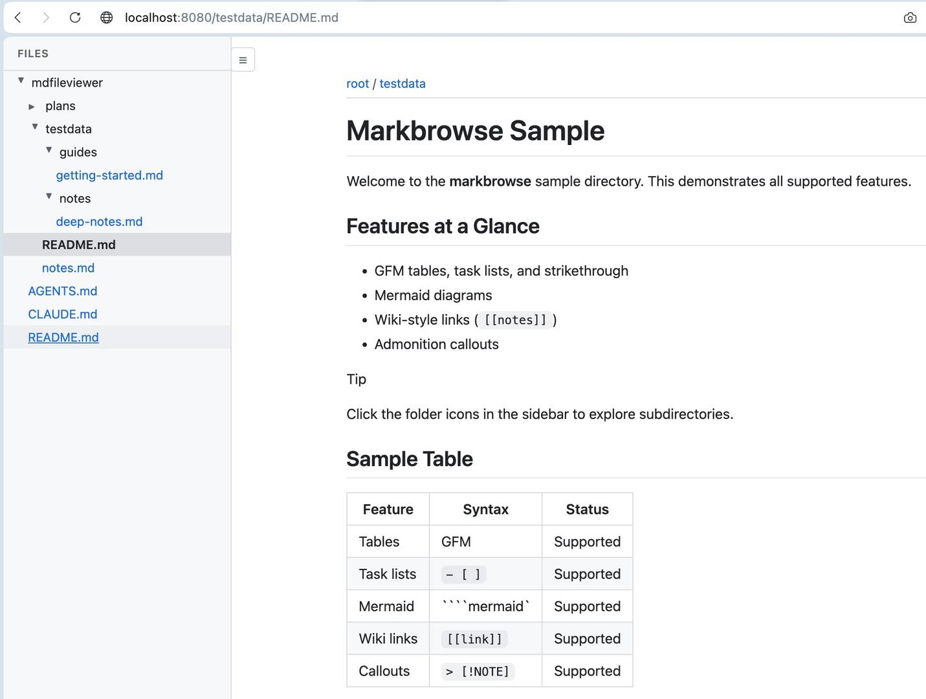The width and height of the screenshot is (926, 699).
Task: Collapse the testdata folder triangle
Action: coord(35,127)
